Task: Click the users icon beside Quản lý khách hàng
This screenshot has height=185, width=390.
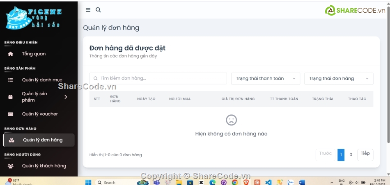Action: [x=11, y=166]
